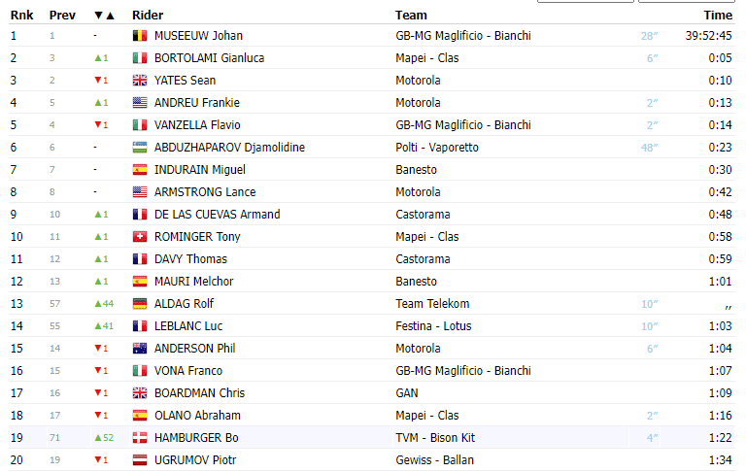Click the Uzbekistan flag beside ABDUZHAPAROV Djamolidine
The height and width of the screenshot is (472, 746).
tap(140, 148)
